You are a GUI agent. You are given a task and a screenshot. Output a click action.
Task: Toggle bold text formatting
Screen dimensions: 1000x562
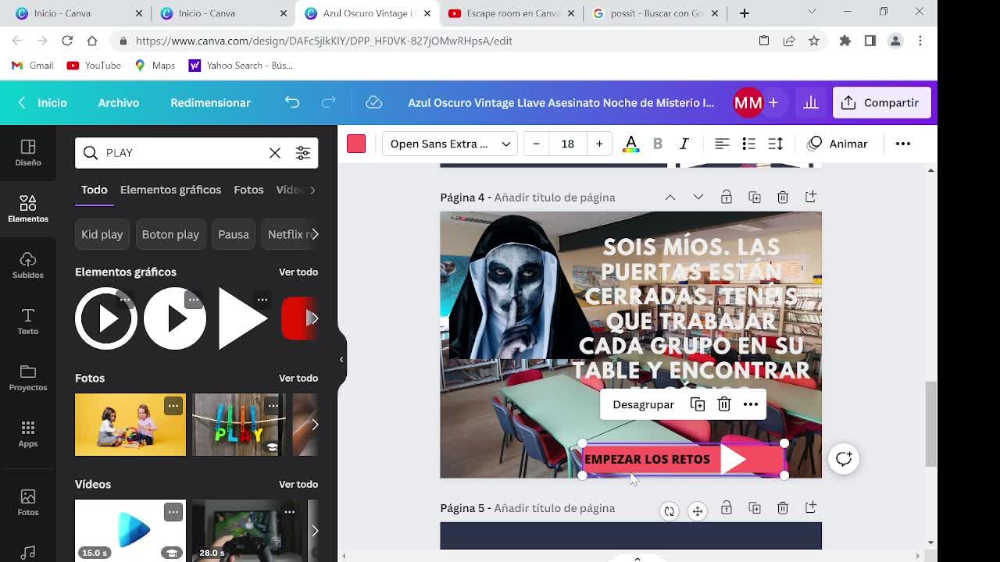pos(658,144)
